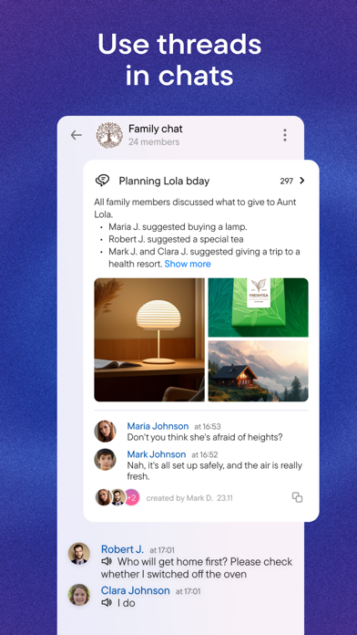Screen dimensions: 357x635
Task: Click Mark Johnson's avatar in thread
Action: coord(105,460)
